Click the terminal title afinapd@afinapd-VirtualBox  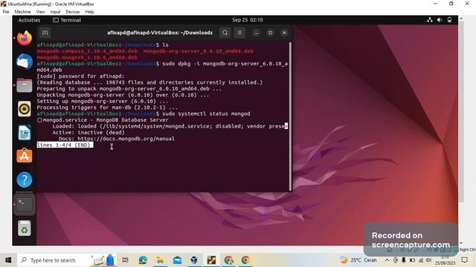click(160, 33)
